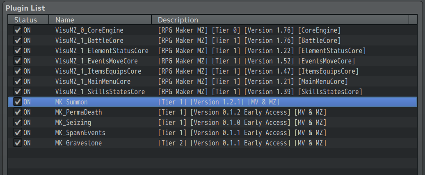Disable the MK_SpawnEvents checkbox
Image resolution: width=425 pixels, height=175 pixels.
[18, 133]
